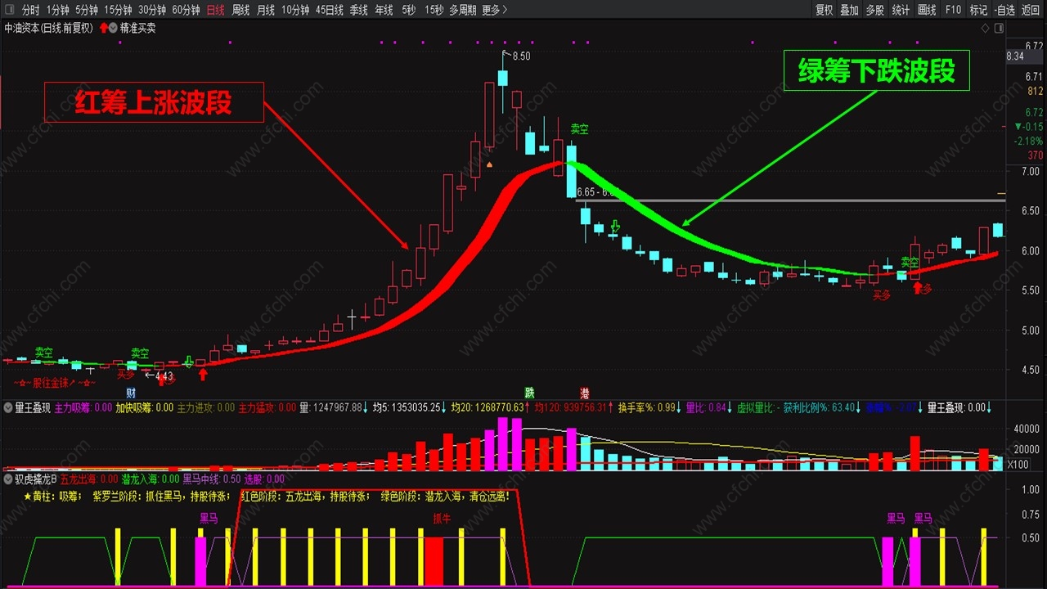Open the 多股 multi-stock view
Viewport: 1047px width, 589px height.
875,10
